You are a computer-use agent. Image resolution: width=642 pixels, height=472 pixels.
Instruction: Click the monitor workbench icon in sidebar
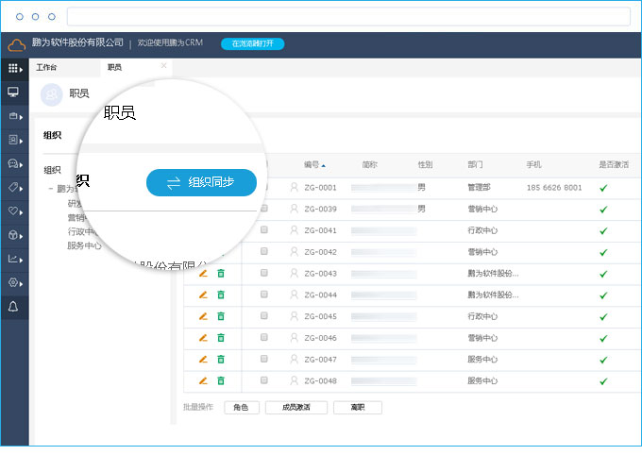[x=13, y=92]
